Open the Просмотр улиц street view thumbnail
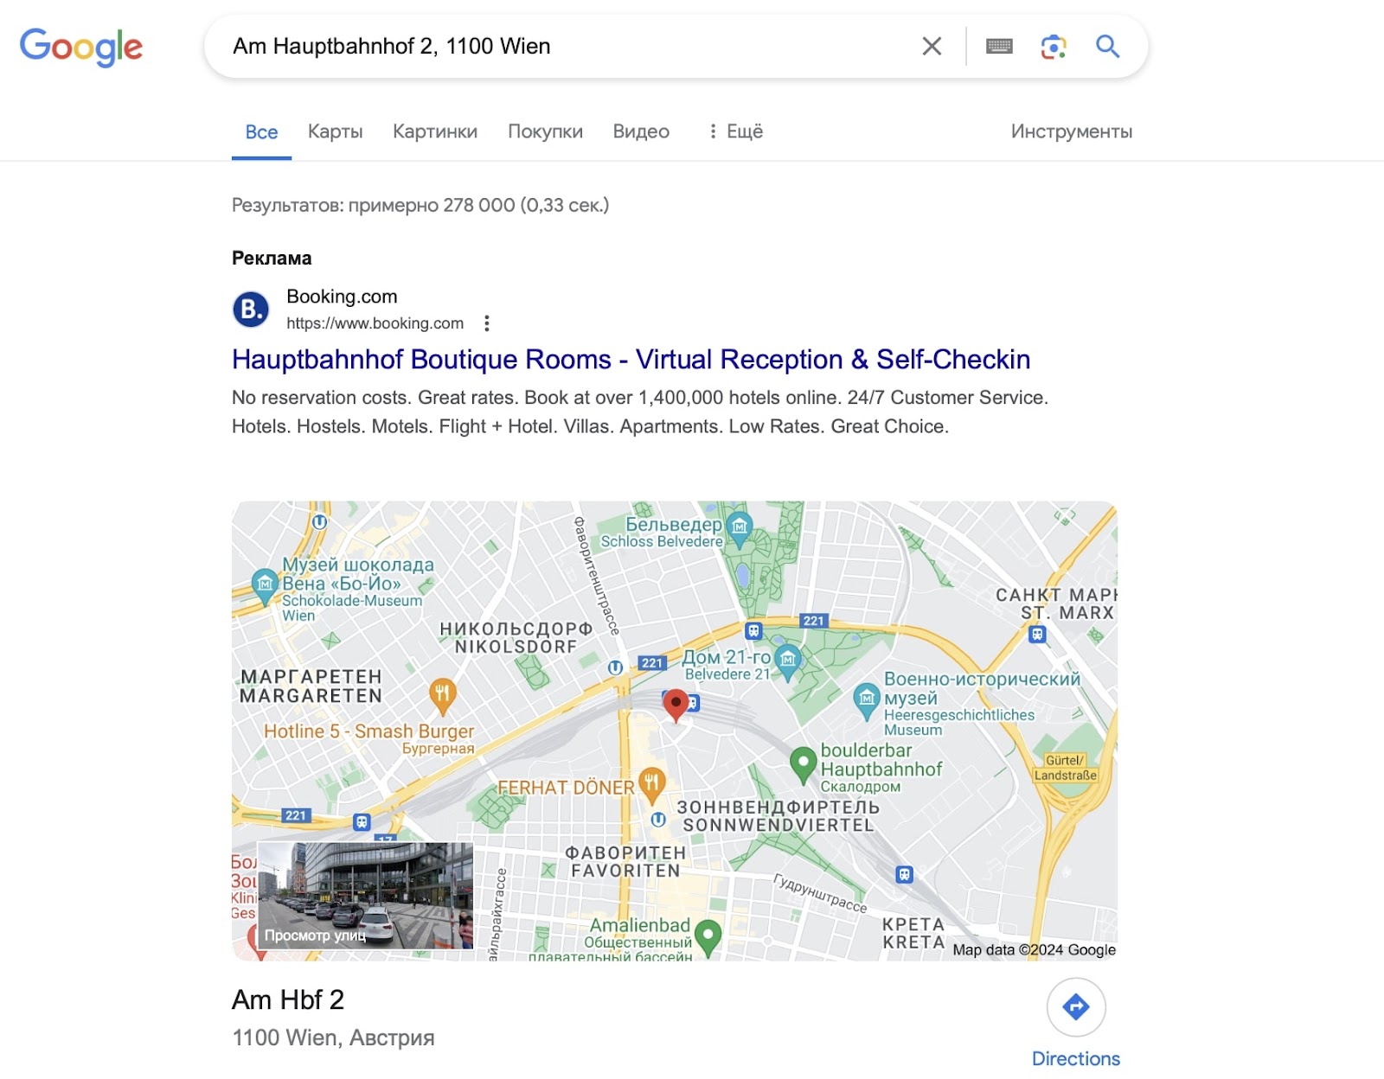Image resolution: width=1384 pixels, height=1079 pixels. click(365, 896)
